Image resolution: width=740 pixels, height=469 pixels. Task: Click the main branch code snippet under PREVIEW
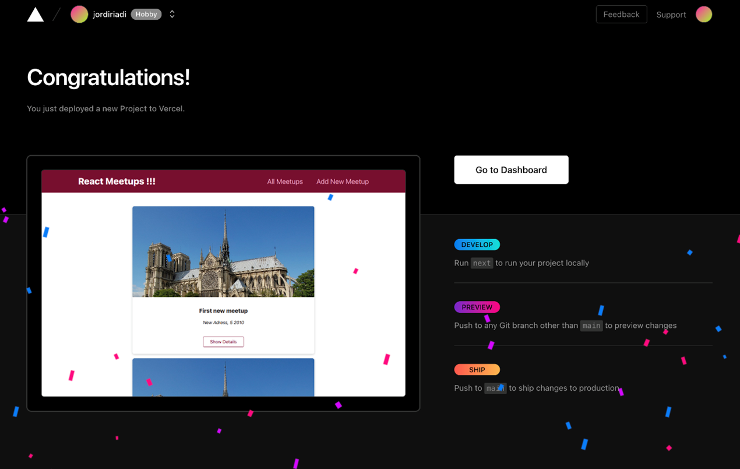click(x=591, y=325)
